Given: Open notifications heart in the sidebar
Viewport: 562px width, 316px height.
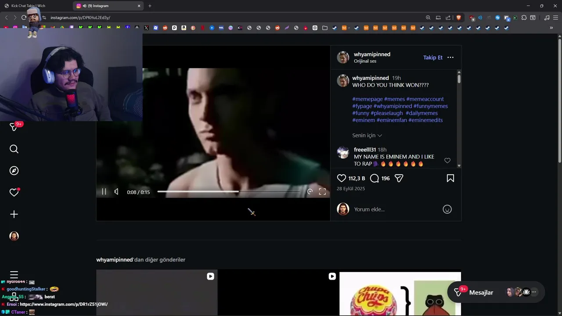Looking at the screenshot, I should coord(14,192).
